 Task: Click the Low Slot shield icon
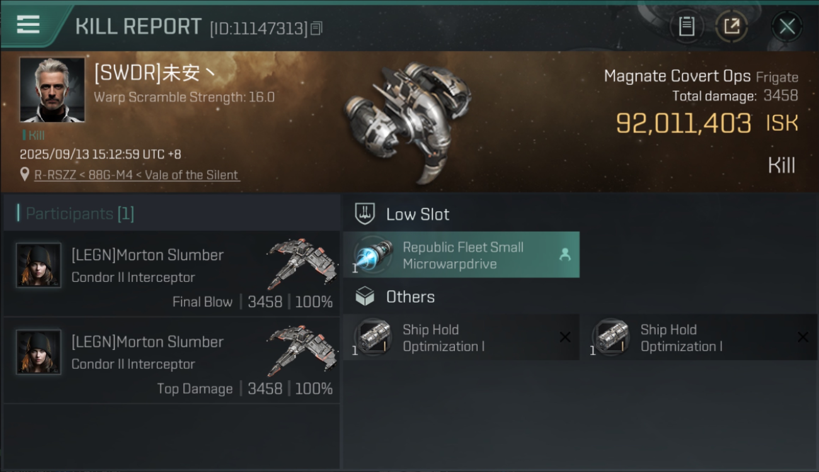pyautogui.click(x=365, y=214)
